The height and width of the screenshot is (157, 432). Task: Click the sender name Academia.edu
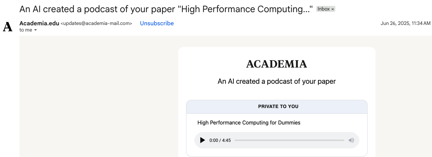(39, 23)
